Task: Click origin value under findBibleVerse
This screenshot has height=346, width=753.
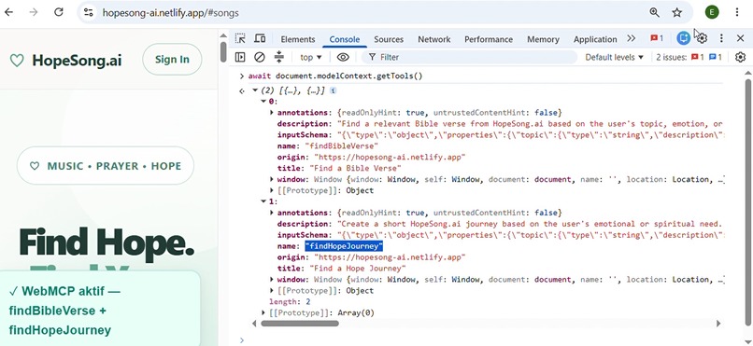Action: (x=390, y=157)
